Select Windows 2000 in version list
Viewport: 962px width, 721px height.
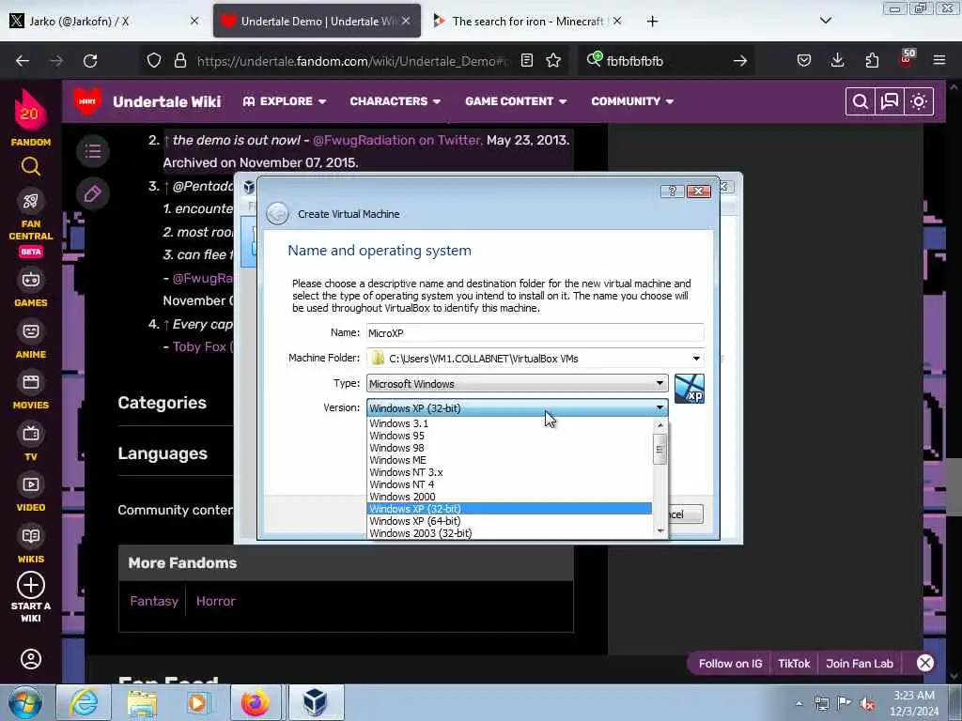coord(509,497)
